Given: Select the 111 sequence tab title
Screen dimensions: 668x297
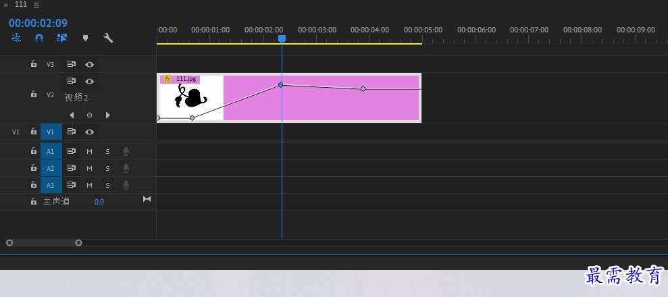Looking at the screenshot, I should click(21, 4).
